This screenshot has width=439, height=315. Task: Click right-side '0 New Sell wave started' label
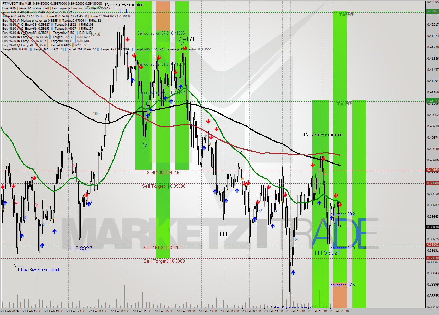322,135
